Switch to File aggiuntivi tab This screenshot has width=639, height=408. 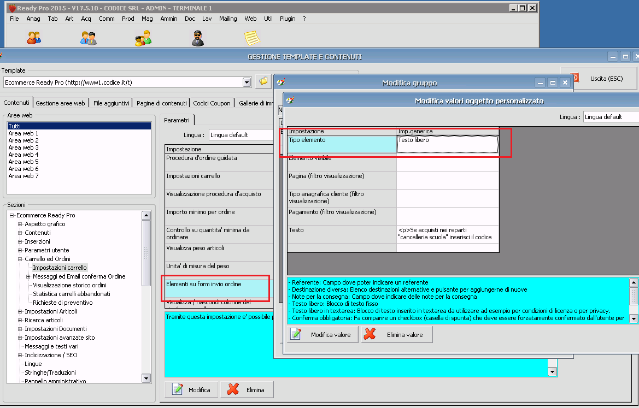pyautogui.click(x=112, y=103)
